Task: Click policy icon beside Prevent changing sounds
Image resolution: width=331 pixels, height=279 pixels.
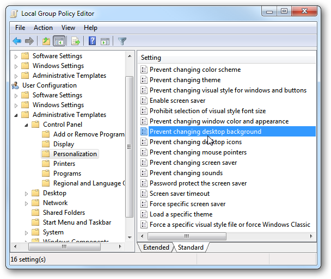Action: coord(144,173)
